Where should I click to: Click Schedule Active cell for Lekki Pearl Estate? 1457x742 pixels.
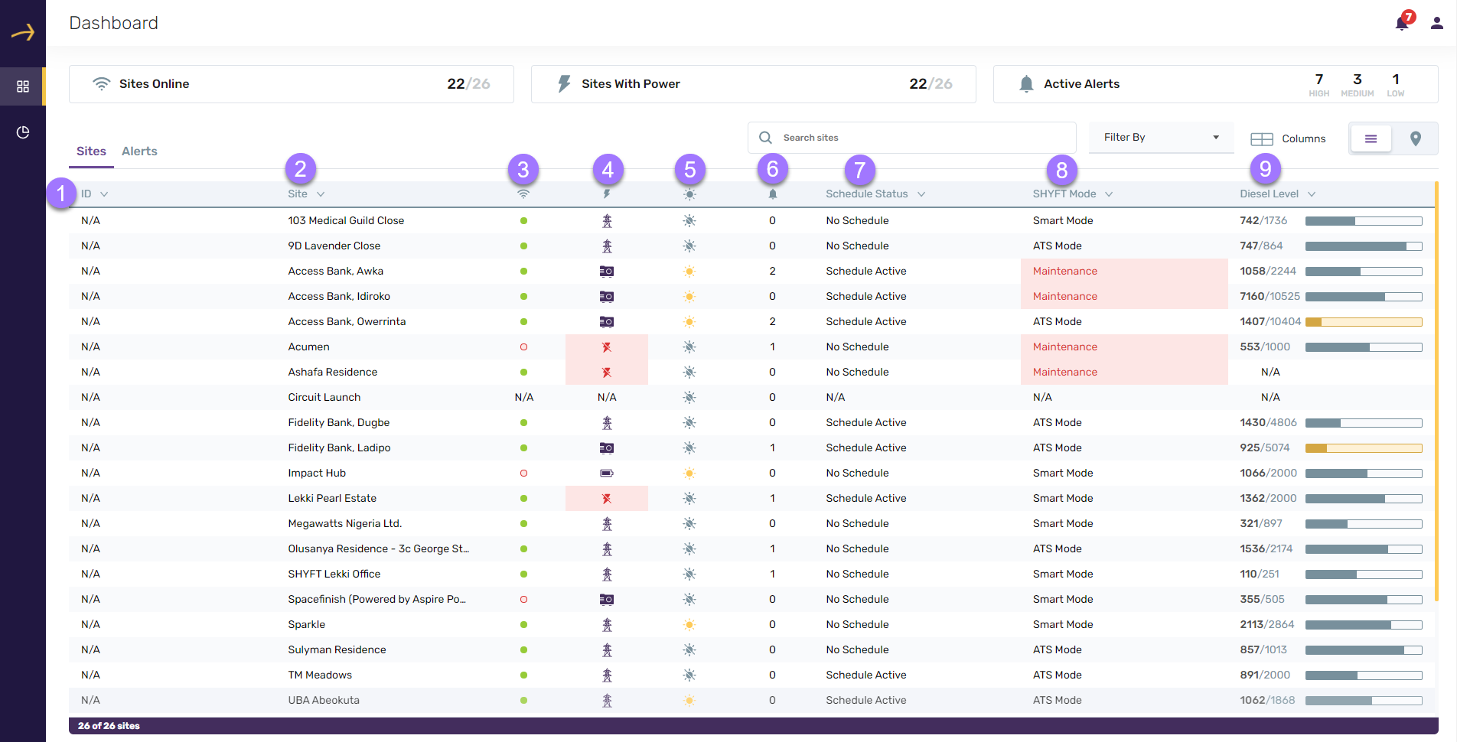[x=866, y=499]
